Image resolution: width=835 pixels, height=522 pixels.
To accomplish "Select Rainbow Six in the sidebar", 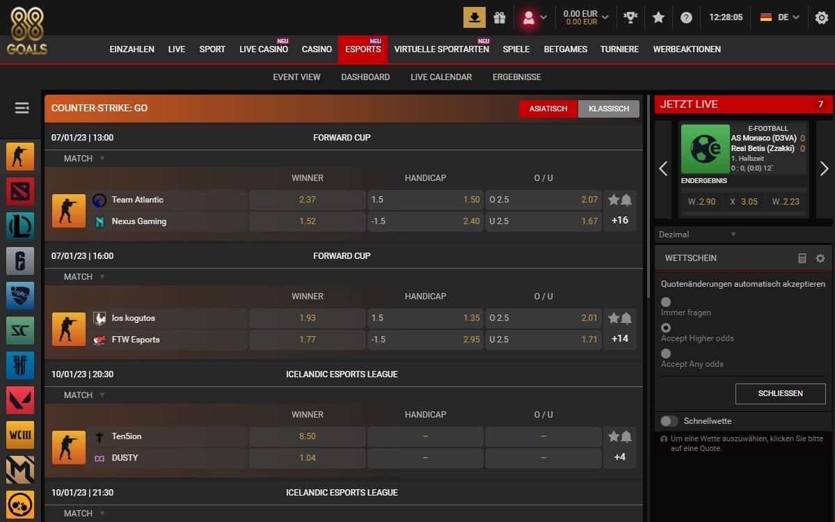I will pyautogui.click(x=20, y=261).
